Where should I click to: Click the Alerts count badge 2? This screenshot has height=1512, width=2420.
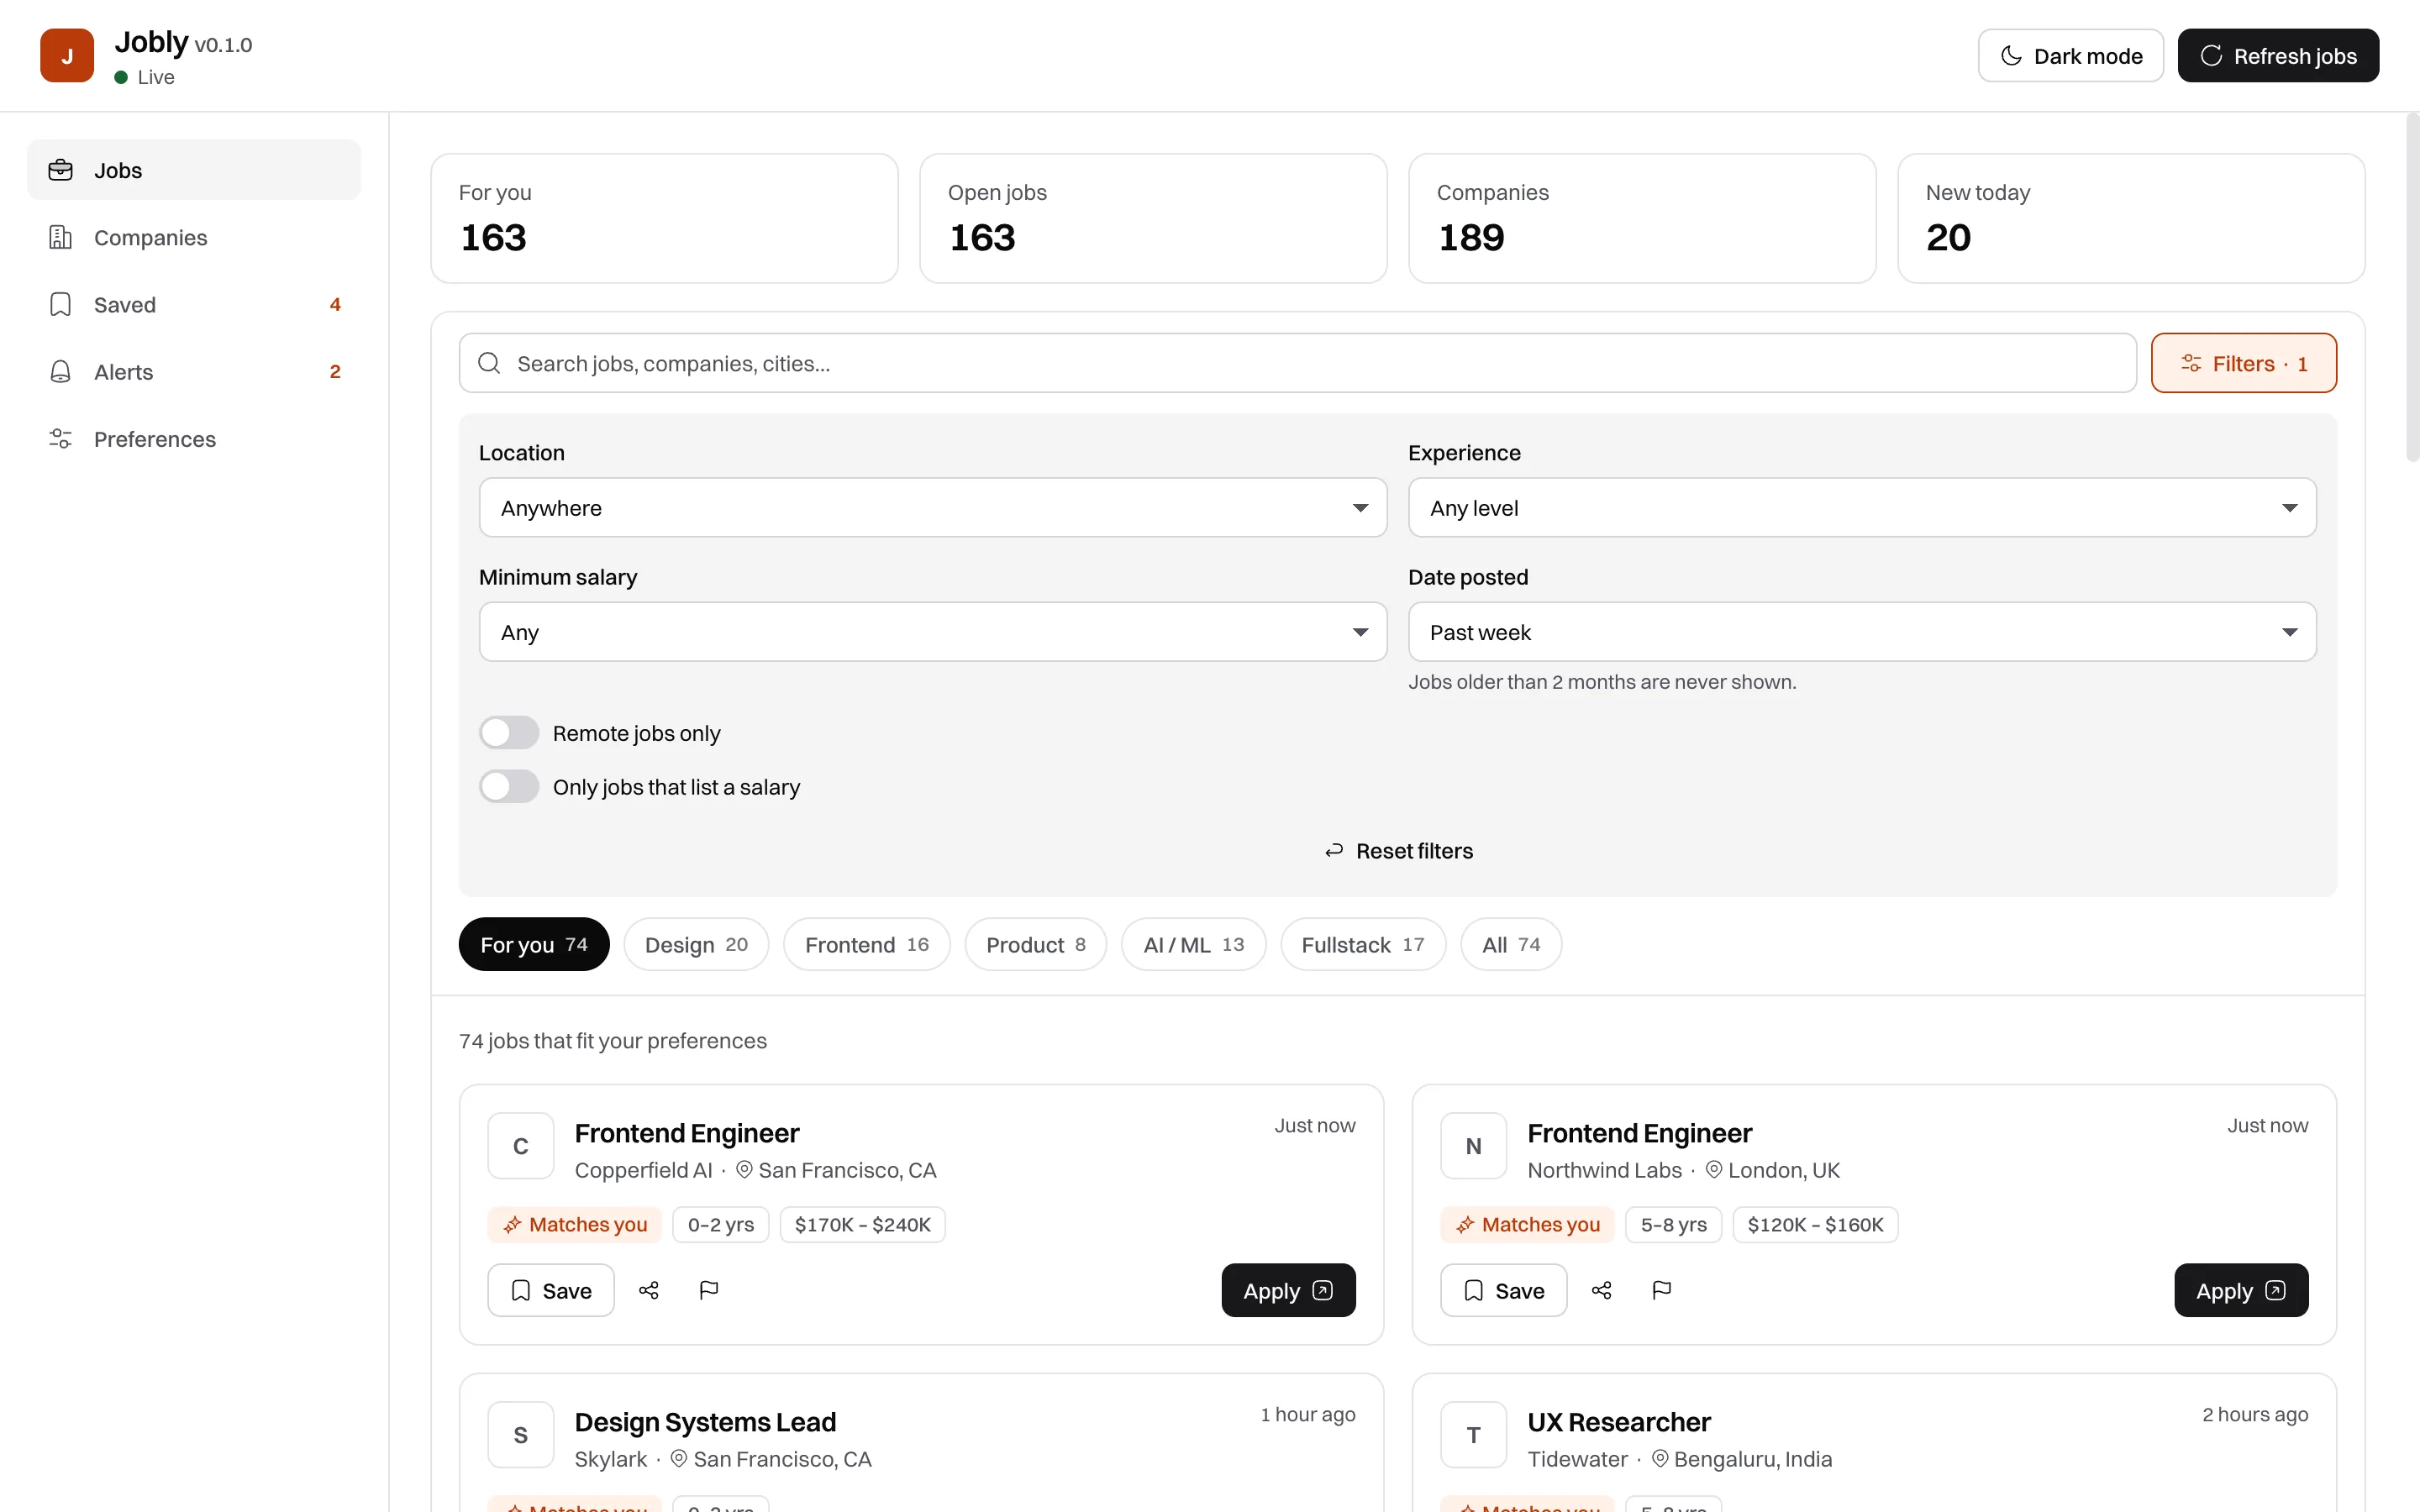click(335, 371)
